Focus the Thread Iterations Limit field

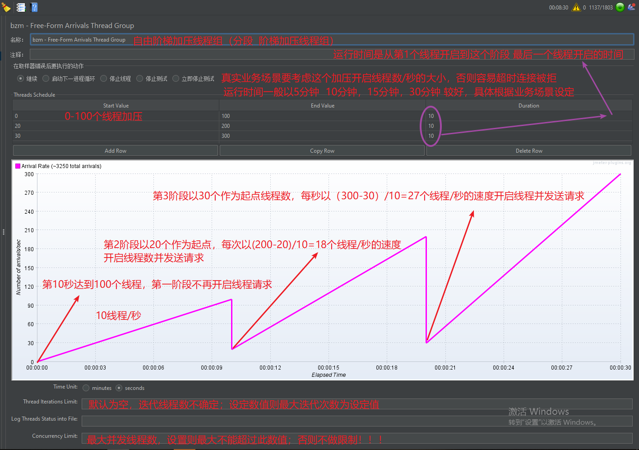pyautogui.click(x=357, y=404)
